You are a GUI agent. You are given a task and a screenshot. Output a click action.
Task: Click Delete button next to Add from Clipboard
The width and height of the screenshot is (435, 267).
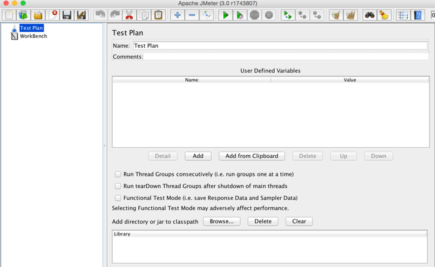tap(308, 156)
